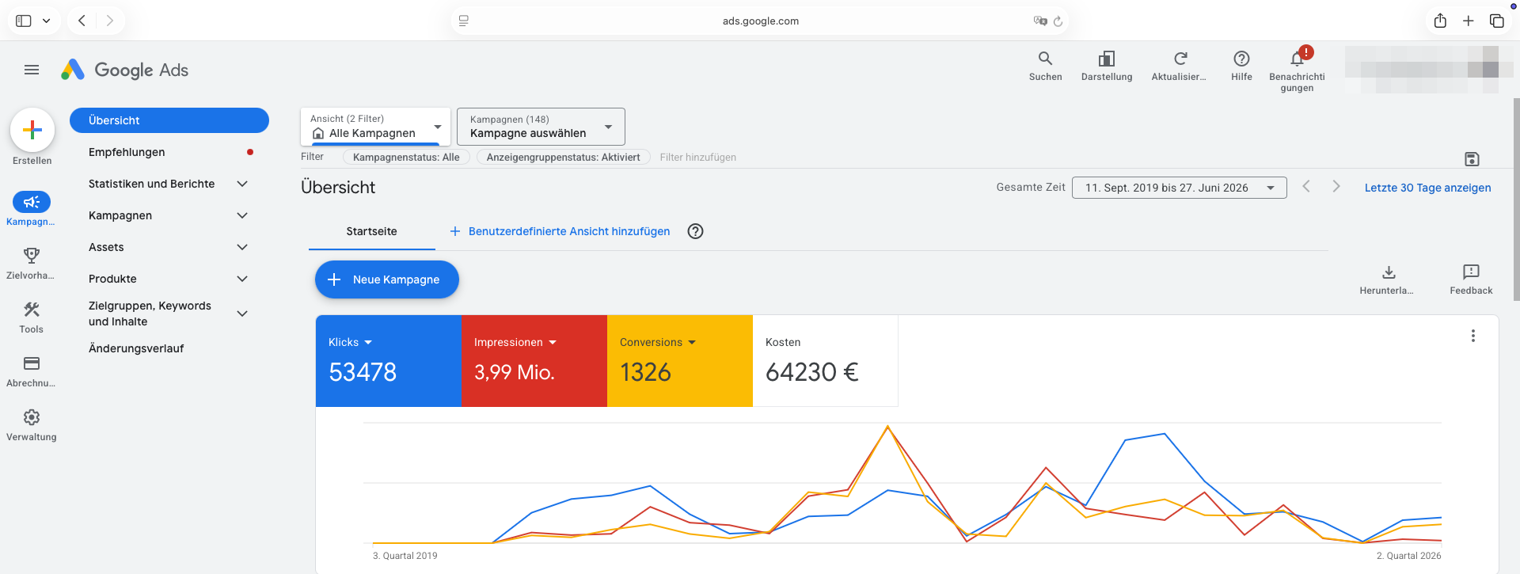Select the yellow Conversions metric tile
Viewport: 1520px width, 574px height.
(x=680, y=361)
